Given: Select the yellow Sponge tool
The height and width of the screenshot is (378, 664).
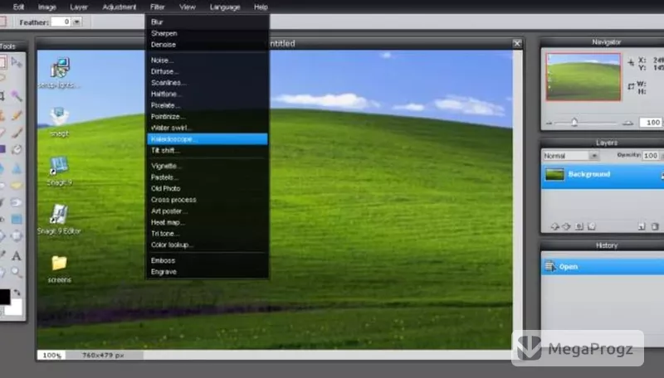Looking at the screenshot, I should [17, 185].
